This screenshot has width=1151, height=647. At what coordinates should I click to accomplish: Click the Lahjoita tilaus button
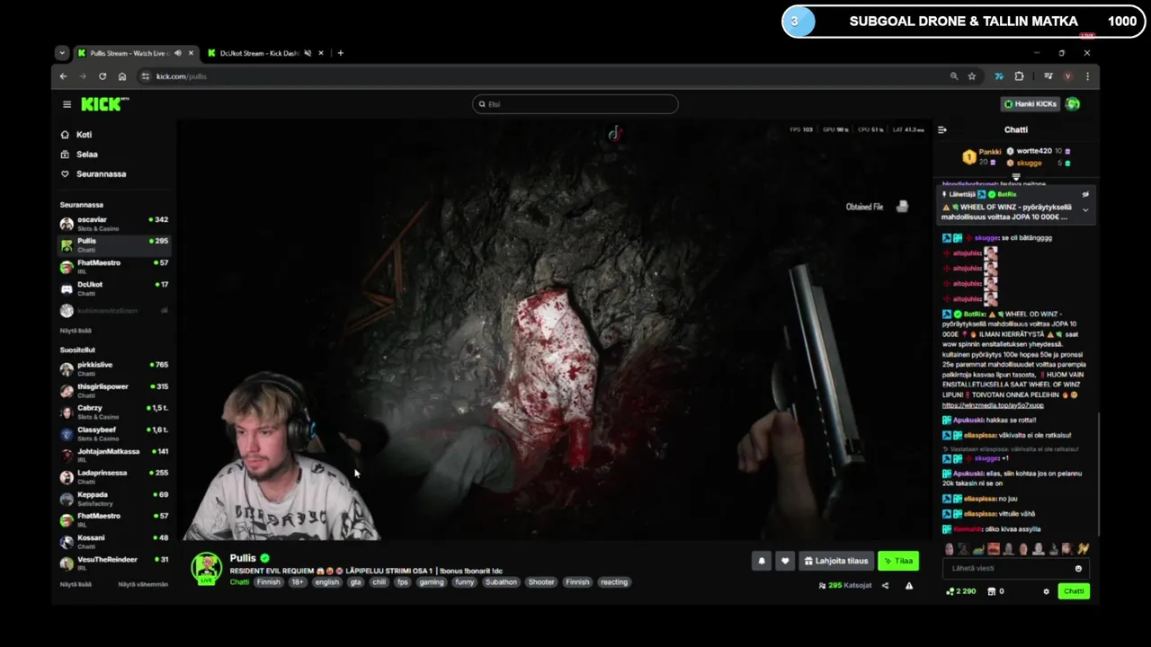[x=836, y=561]
